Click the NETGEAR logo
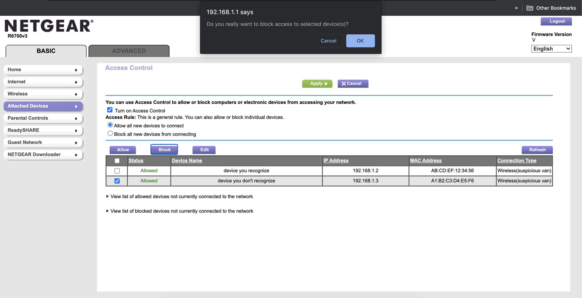This screenshot has width=582, height=298. pos(49,26)
